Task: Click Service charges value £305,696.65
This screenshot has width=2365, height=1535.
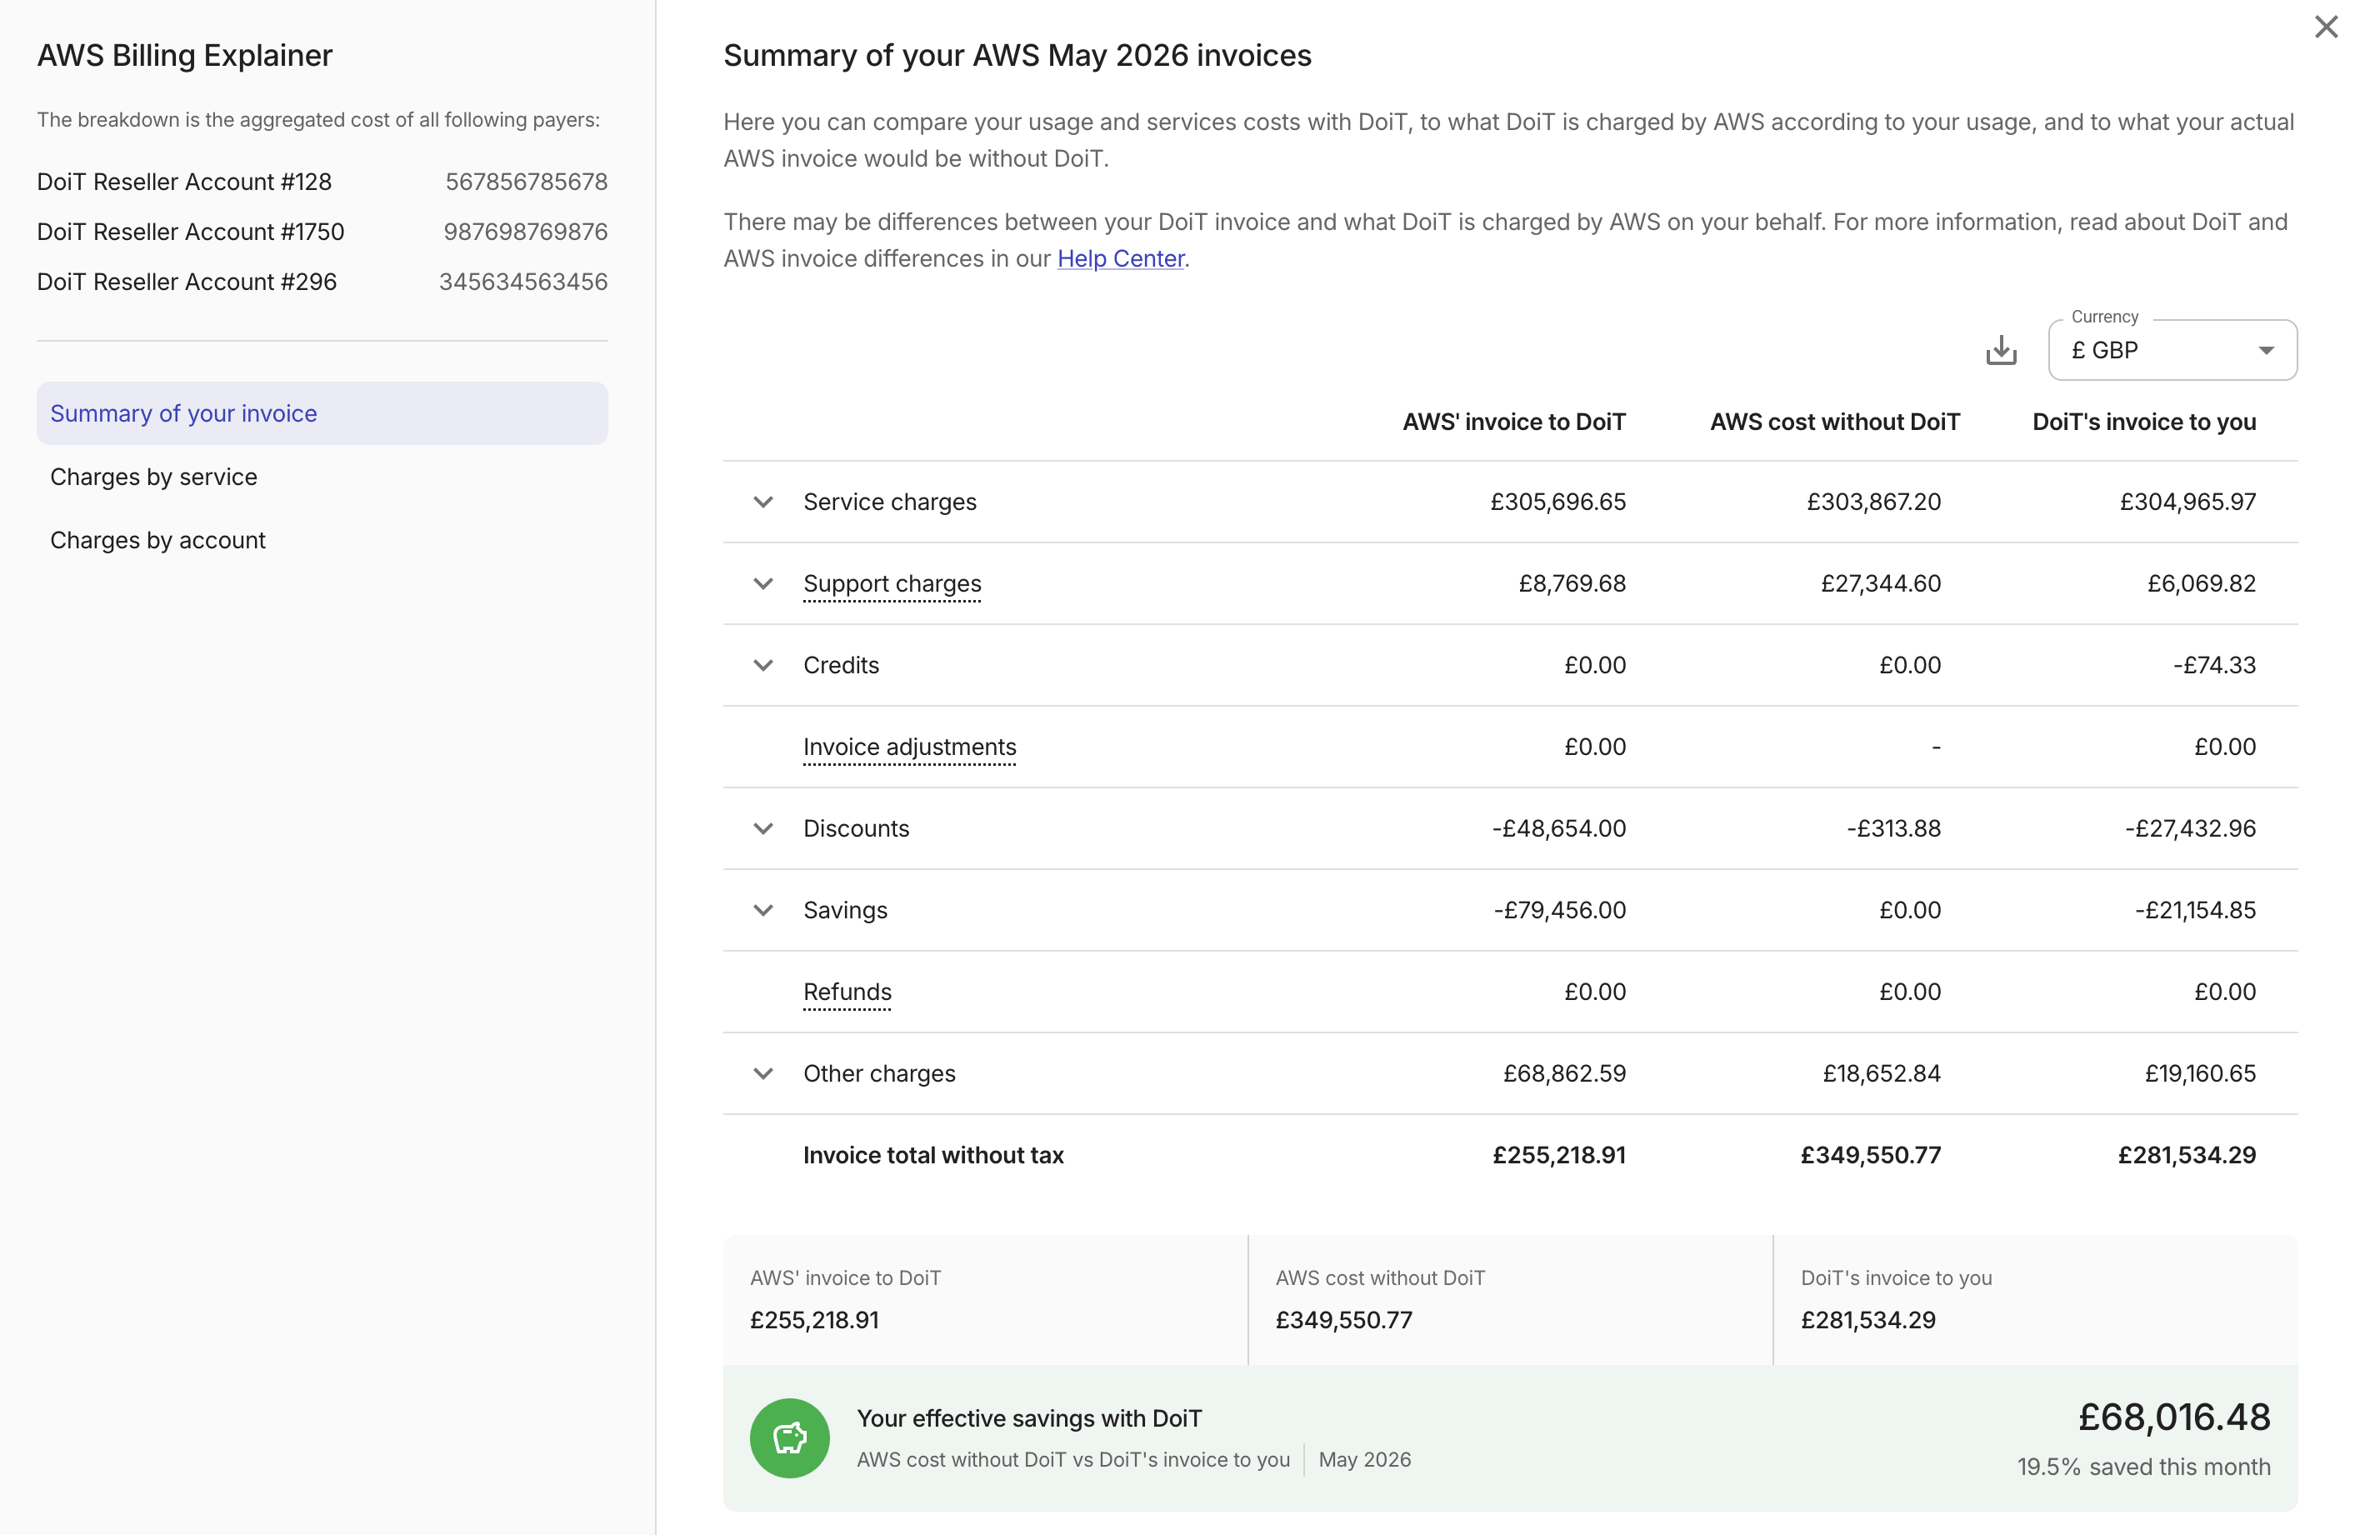Action: coord(1557,502)
